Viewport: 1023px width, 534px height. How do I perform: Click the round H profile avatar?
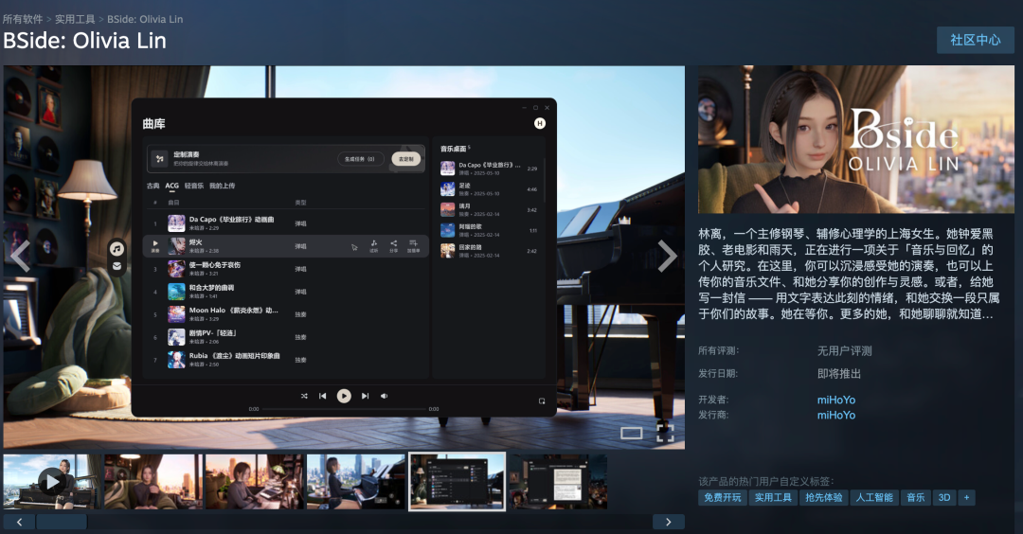540,123
